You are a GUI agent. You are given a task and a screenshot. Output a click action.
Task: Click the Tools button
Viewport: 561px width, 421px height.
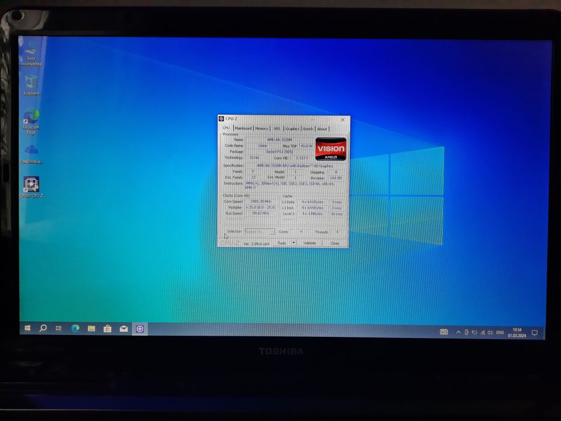(x=281, y=243)
